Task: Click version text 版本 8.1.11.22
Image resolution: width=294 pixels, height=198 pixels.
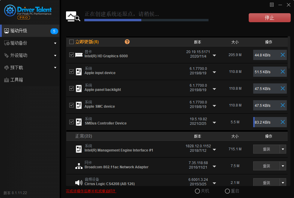Action: [15, 193]
